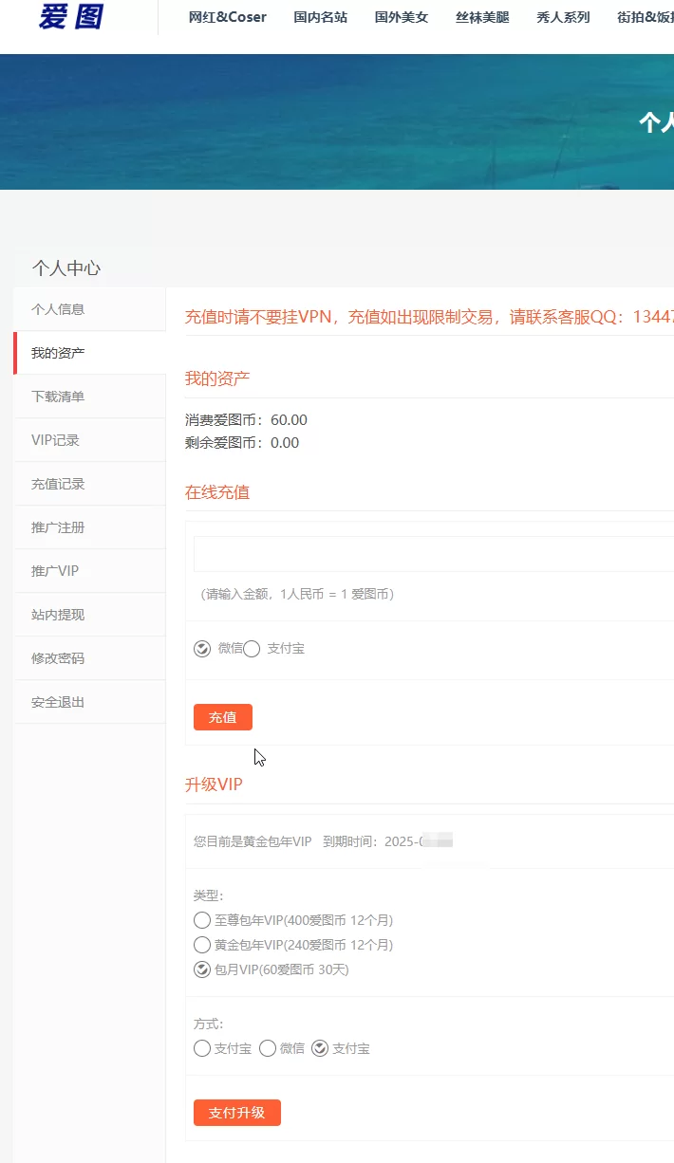Open 秀人系列 navigation item

tap(563, 17)
